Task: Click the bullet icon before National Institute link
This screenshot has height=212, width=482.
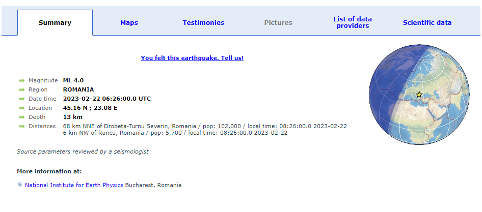Action: pyautogui.click(x=20, y=185)
